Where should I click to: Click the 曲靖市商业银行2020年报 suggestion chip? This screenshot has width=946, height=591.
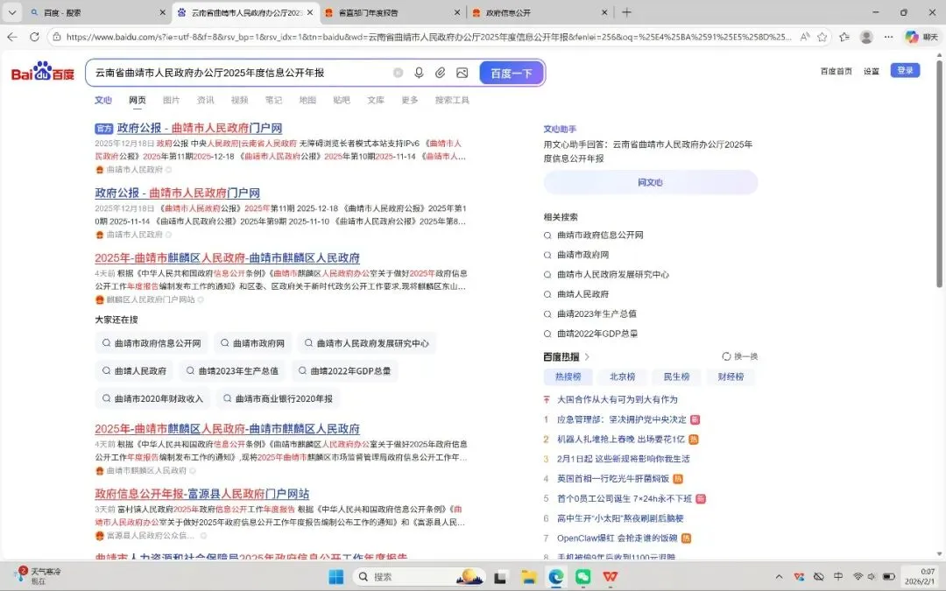(278, 398)
